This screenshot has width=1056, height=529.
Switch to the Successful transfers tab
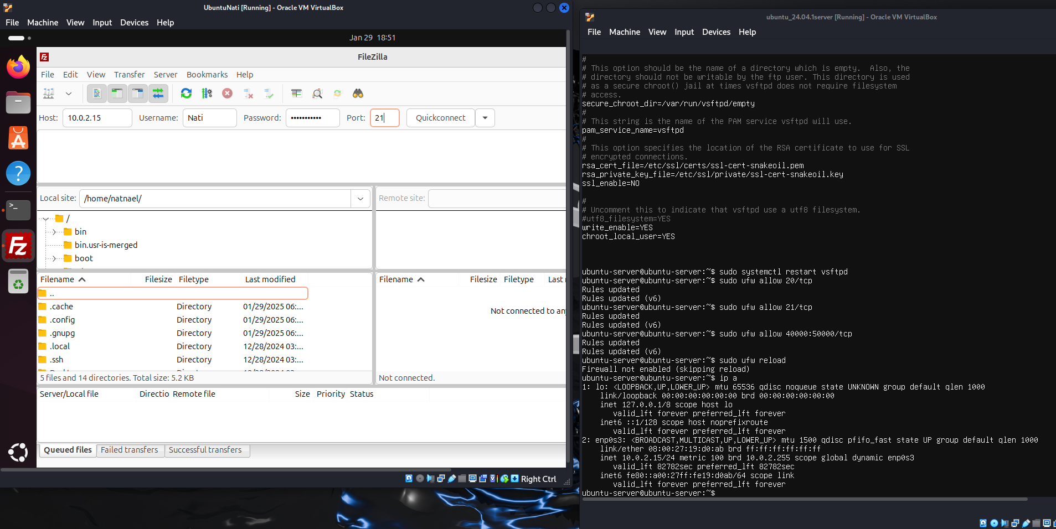point(205,450)
